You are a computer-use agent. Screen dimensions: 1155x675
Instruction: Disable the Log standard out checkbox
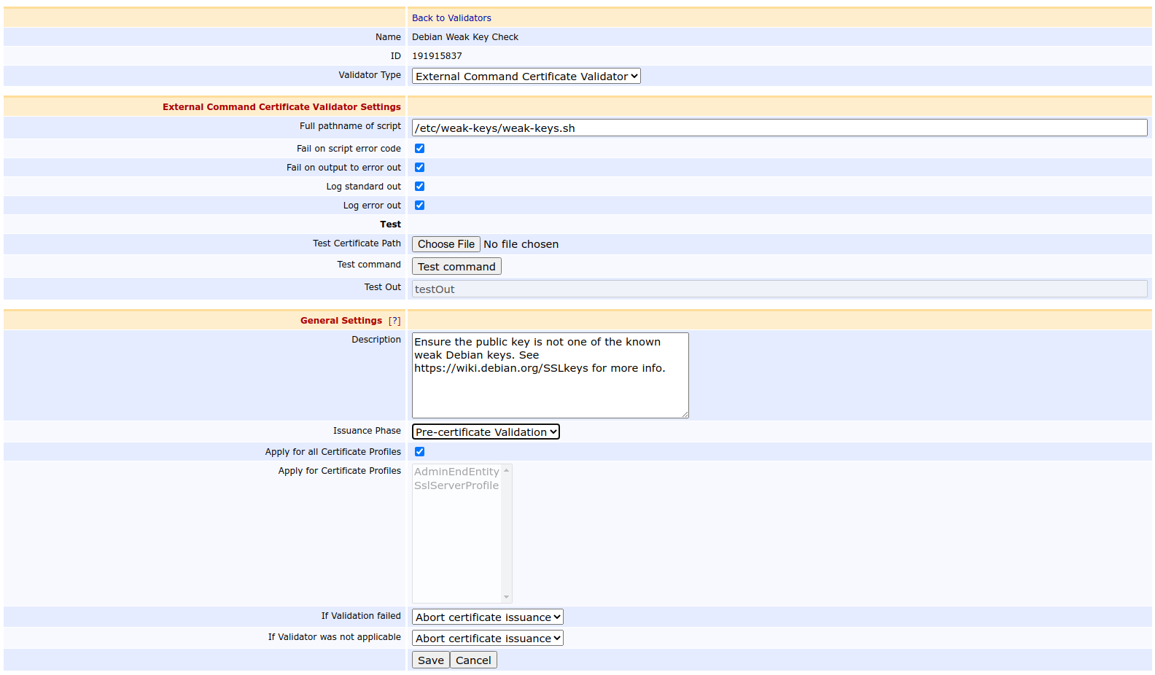pos(419,187)
